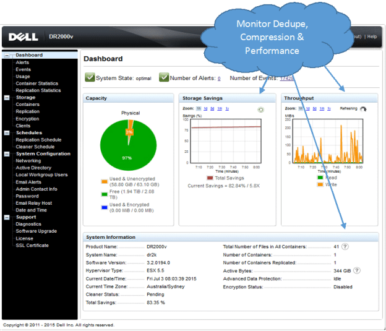The image size is (386, 331).
Task: Collapse the Support tree section
Action: click(x=7, y=217)
